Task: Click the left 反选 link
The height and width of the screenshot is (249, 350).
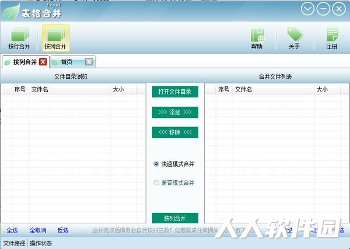Action: click(63, 230)
